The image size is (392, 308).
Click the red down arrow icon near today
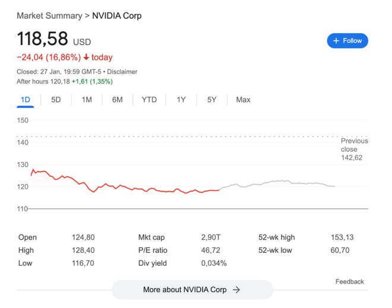point(86,58)
